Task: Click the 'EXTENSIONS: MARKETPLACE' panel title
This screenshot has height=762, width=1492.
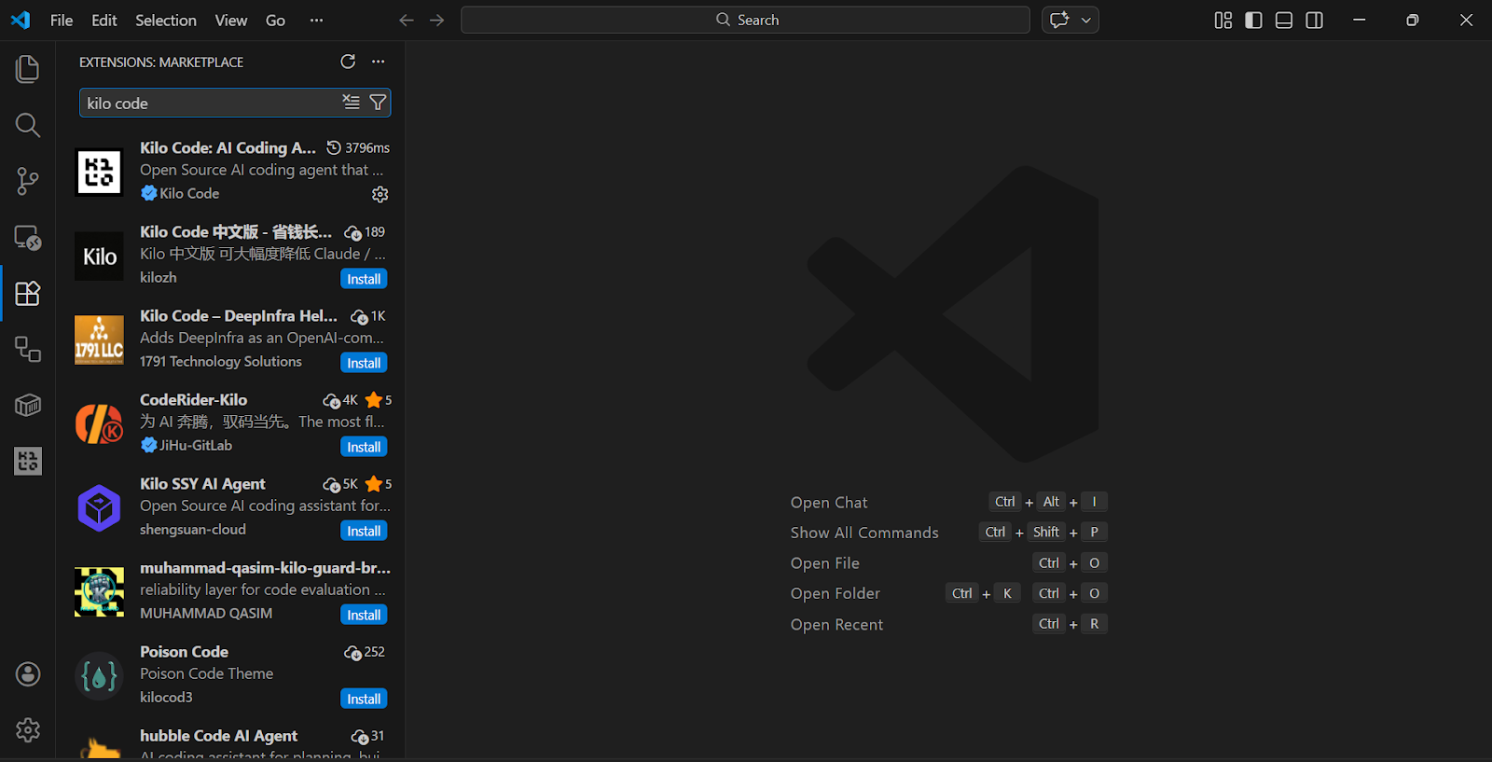Action: coord(161,62)
